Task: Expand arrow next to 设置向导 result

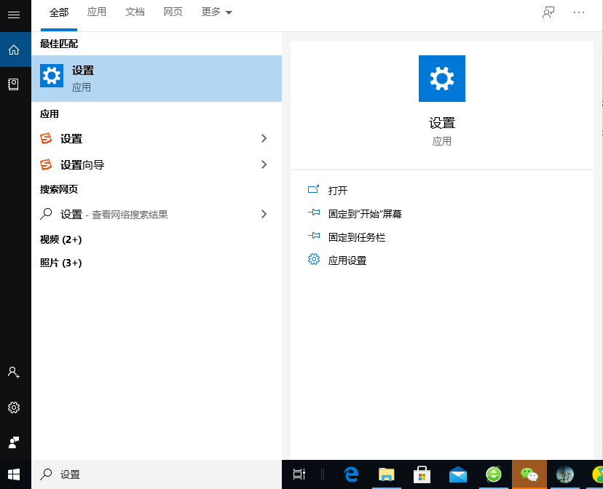Action: [264, 164]
